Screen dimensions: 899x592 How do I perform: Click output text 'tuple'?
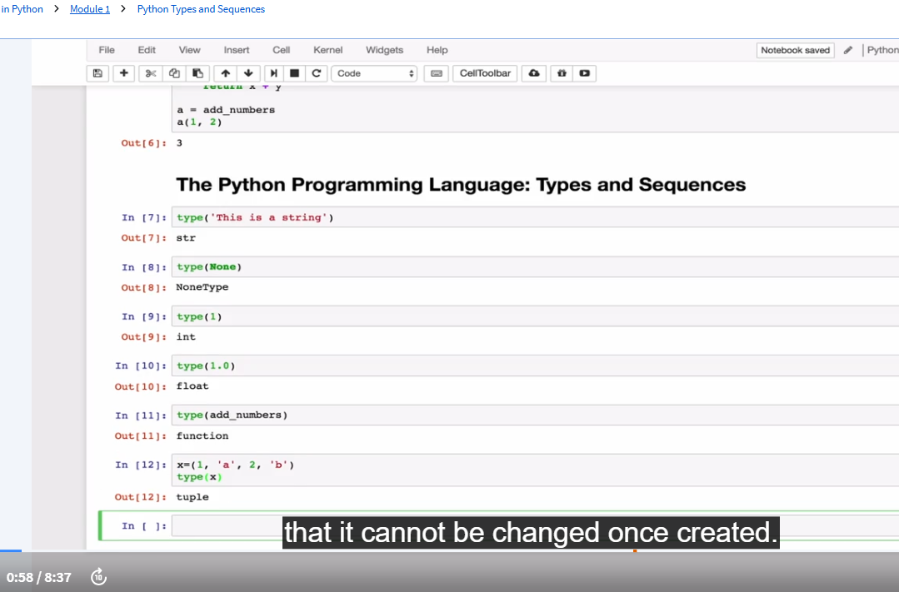(x=192, y=497)
